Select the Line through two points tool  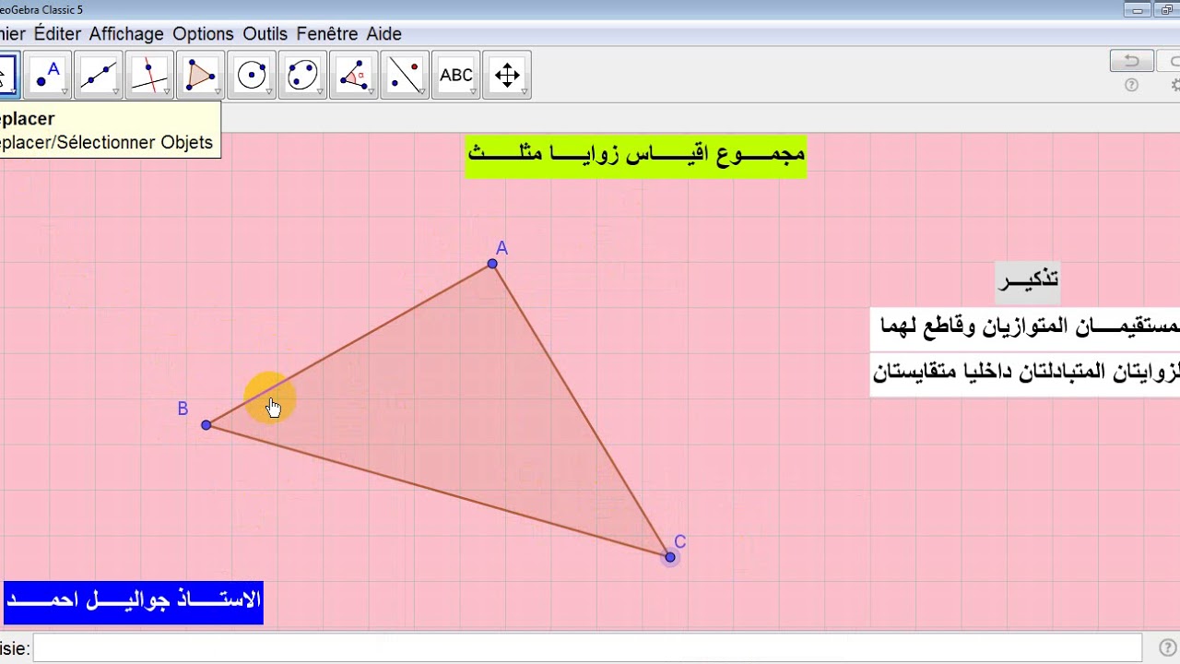98,75
